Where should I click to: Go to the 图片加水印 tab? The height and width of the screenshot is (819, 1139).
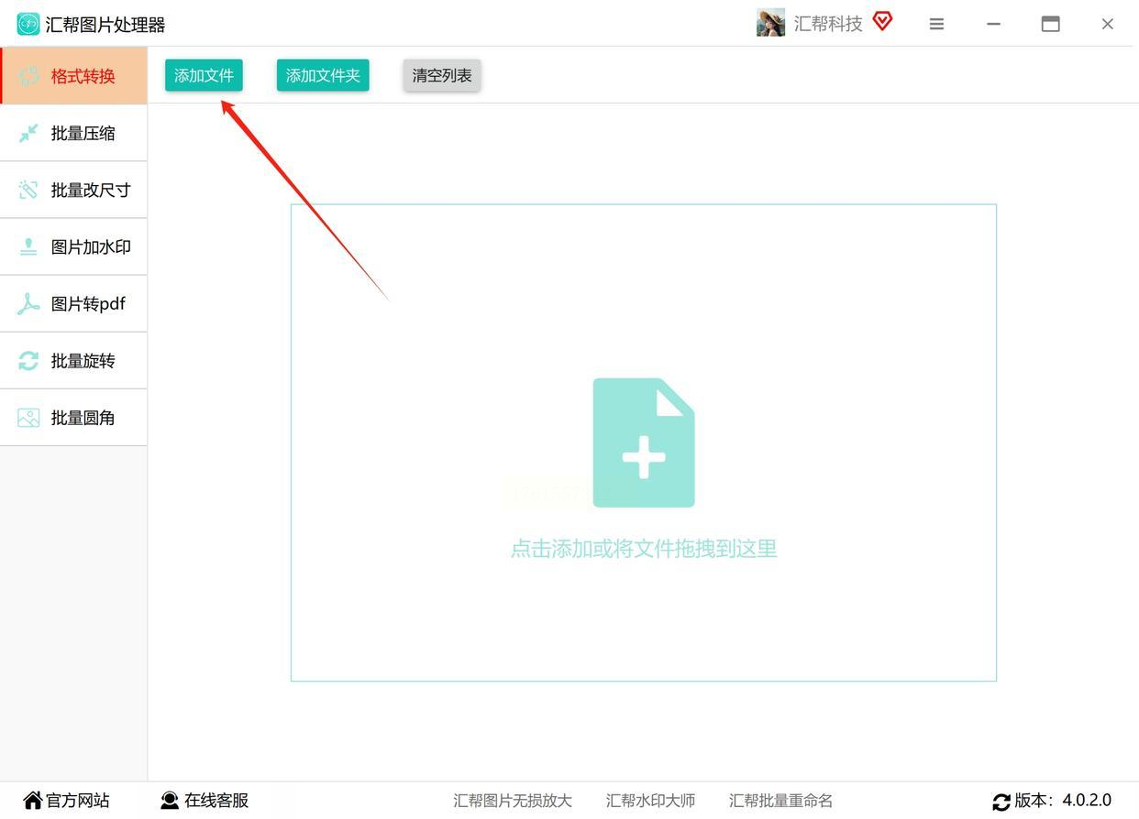click(x=73, y=246)
